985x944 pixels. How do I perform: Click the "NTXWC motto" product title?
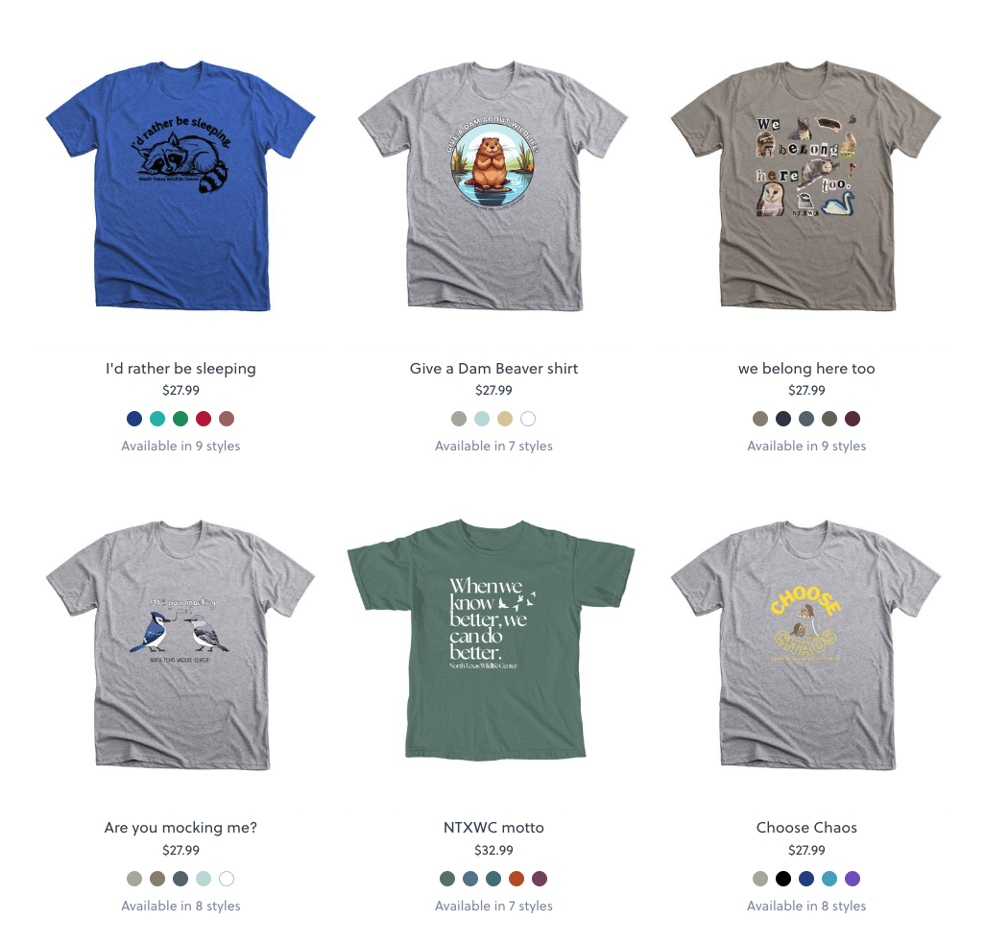(493, 827)
